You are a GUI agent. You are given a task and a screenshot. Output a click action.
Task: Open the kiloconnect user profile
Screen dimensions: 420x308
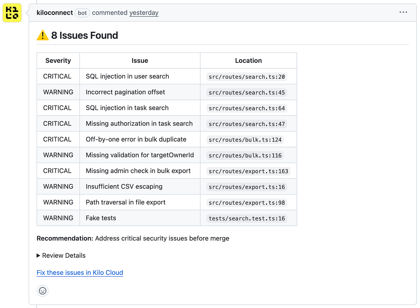[55, 13]
